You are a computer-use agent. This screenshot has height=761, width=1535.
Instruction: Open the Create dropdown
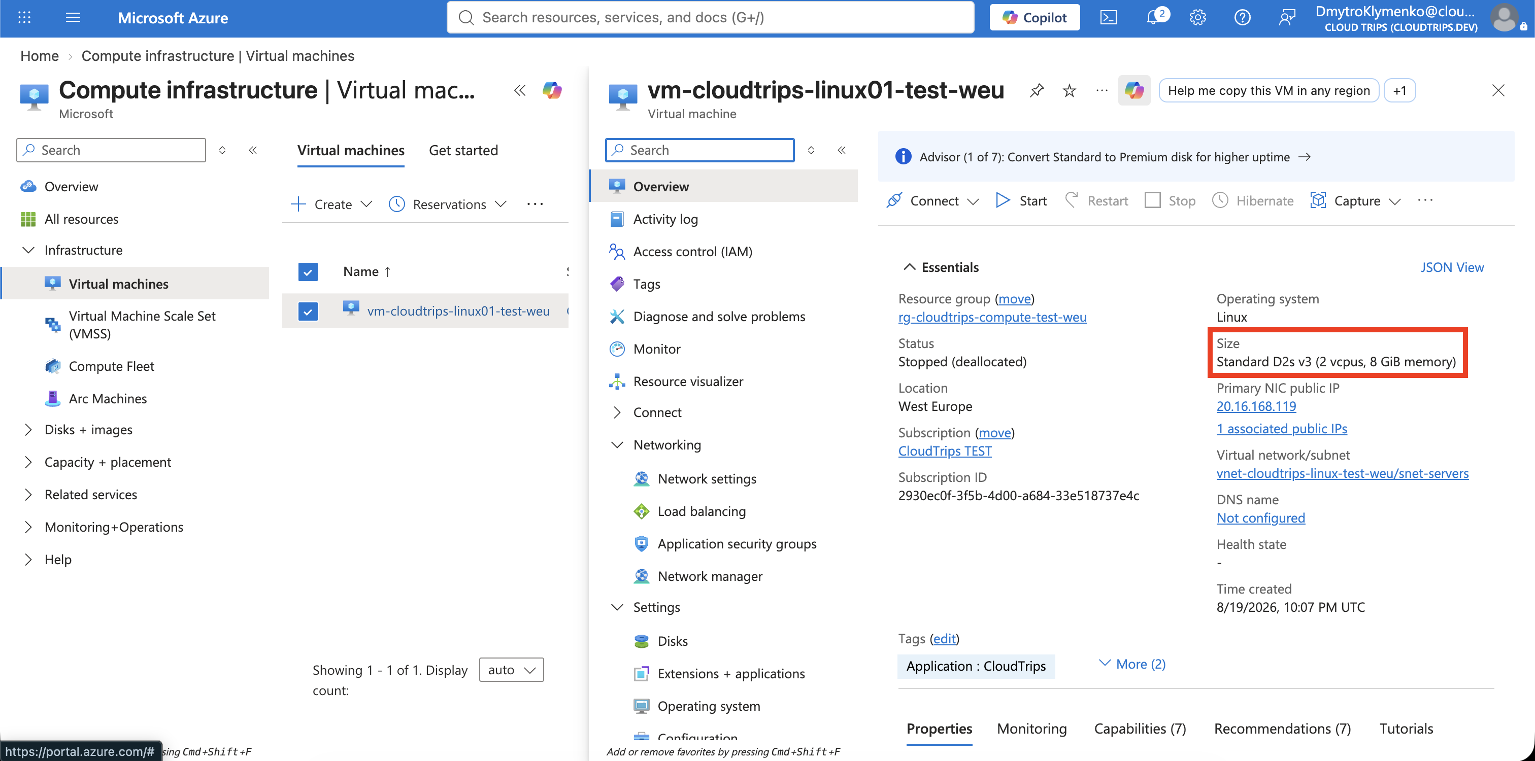click(331, 204)
